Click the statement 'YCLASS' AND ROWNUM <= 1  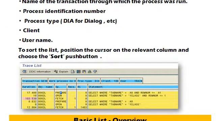(x=127, y=95)
